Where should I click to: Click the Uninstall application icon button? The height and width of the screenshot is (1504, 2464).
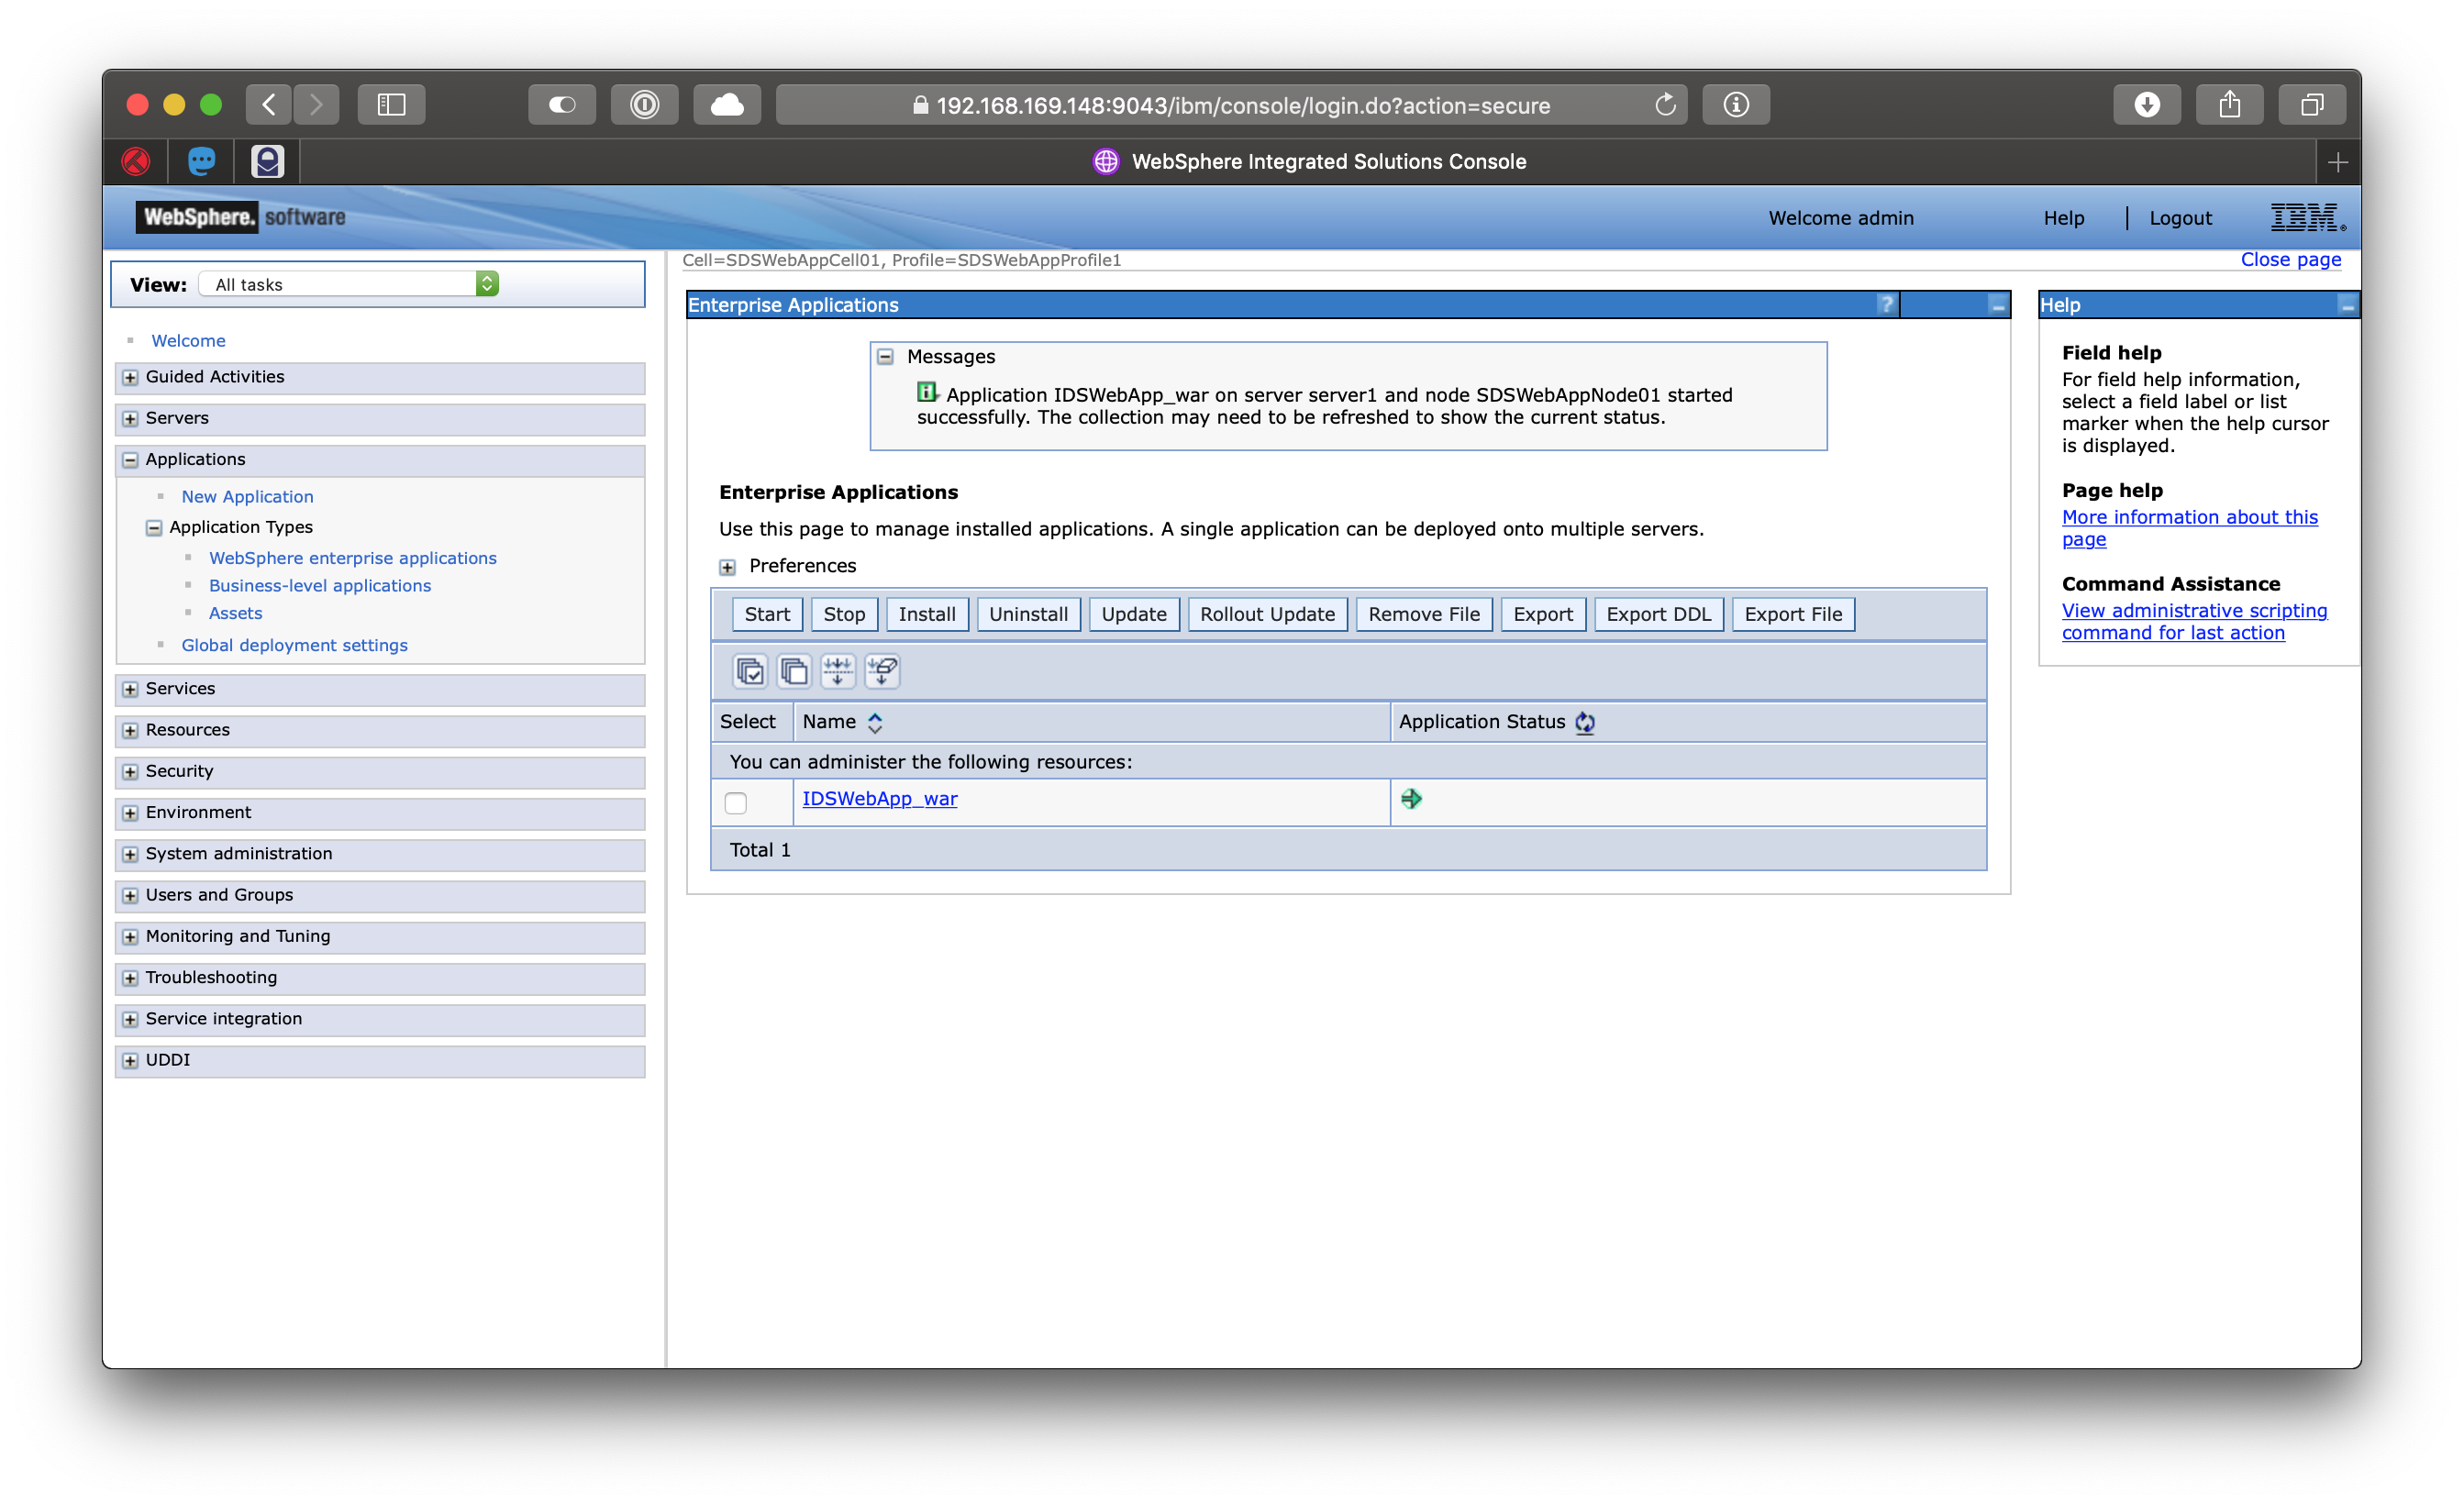[x=1027, y=614]
